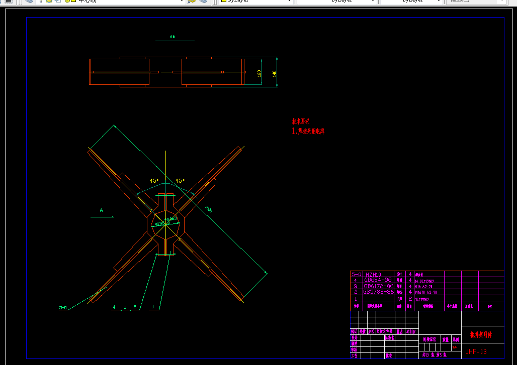The image size is (517, 365).
Task: Select leader callout number 1 under the drawing
Action: (153, 307)
